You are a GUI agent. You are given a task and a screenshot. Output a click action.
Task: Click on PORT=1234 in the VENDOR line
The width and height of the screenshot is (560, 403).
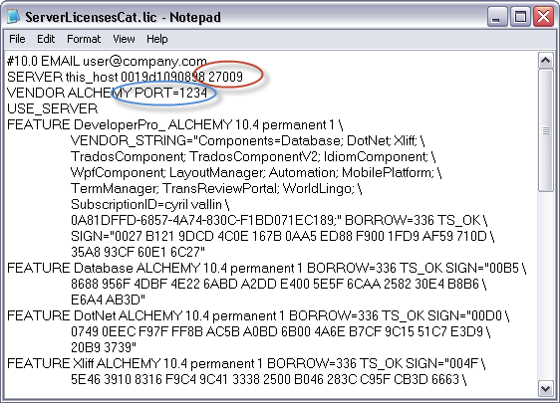(170, 93)
